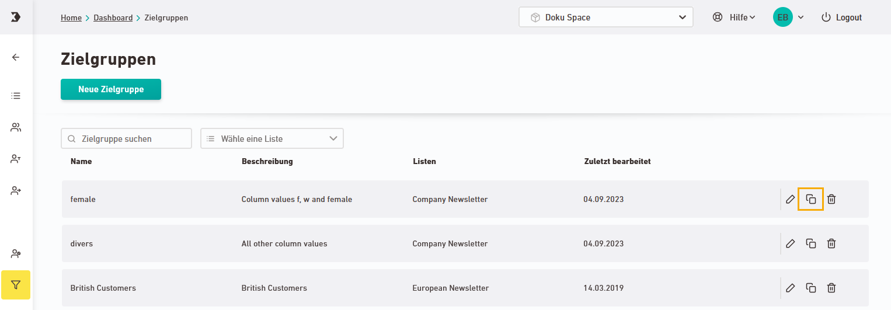Edit the female target group

pos(790,199)
